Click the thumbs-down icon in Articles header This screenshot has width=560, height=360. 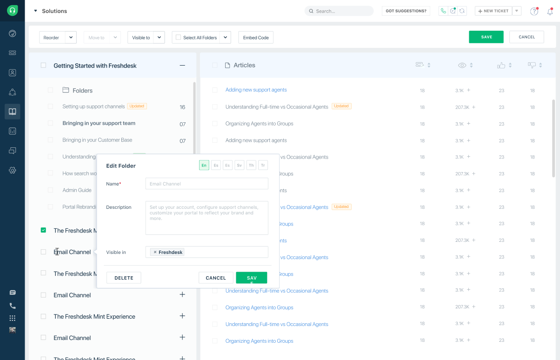click(x=532, y=66)
